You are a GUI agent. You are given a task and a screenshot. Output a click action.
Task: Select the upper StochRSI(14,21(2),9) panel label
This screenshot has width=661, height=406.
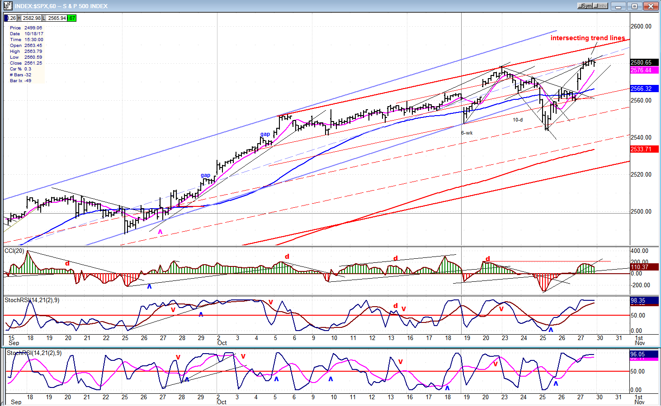32,300
